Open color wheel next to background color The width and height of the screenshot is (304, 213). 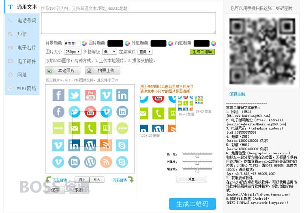pyautogui.click(x=84, y=43)
